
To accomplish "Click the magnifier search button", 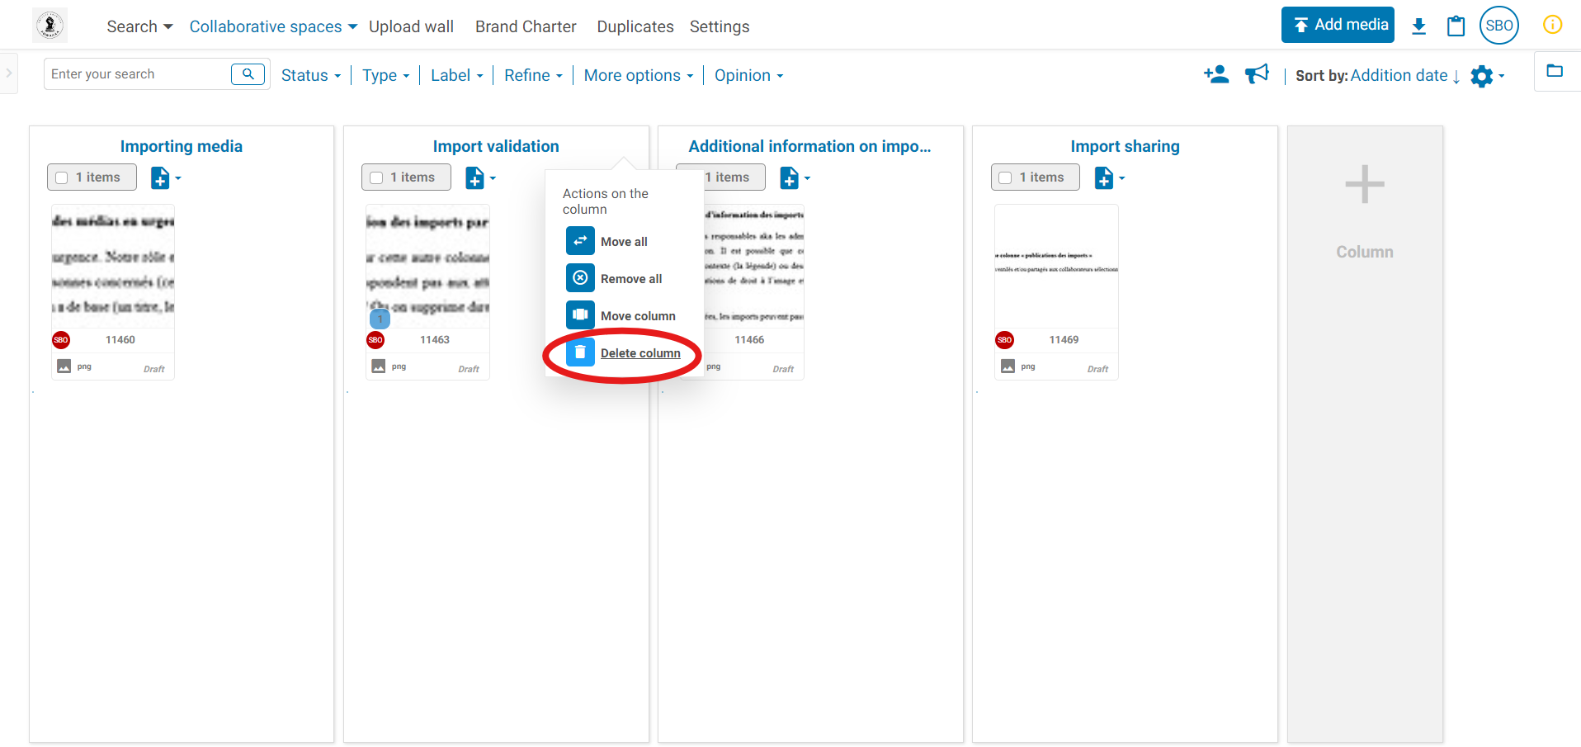I will tap(248, 74).
